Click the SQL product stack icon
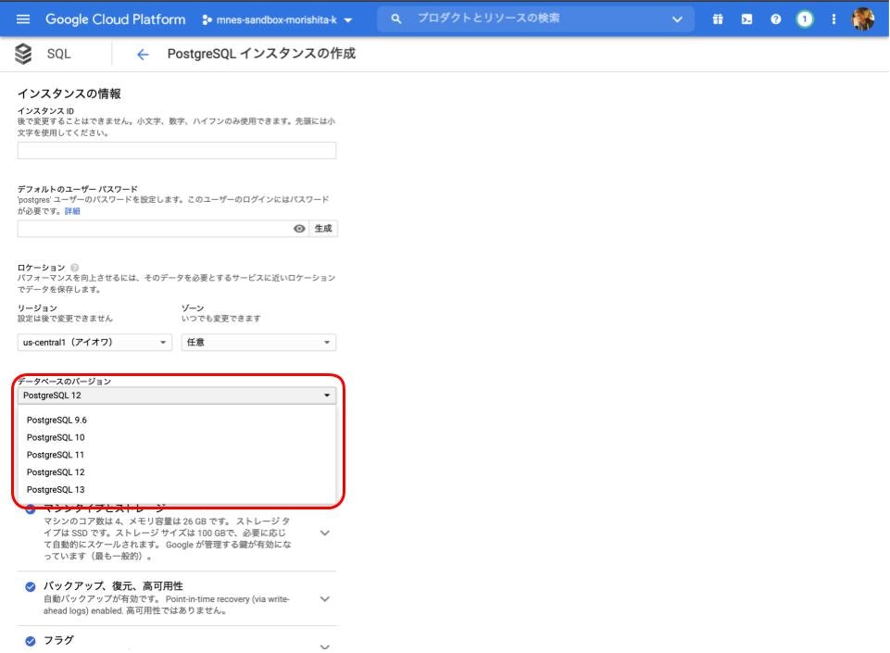890x653 pixels. tap(23, 54)
